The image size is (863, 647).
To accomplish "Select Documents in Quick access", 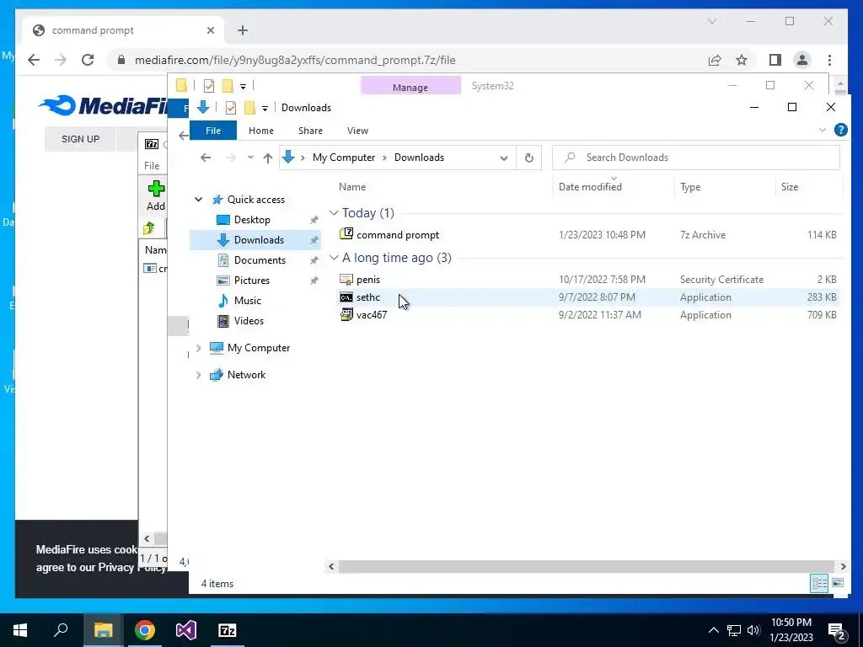I will pyautogui.click(x=260, y=260).
